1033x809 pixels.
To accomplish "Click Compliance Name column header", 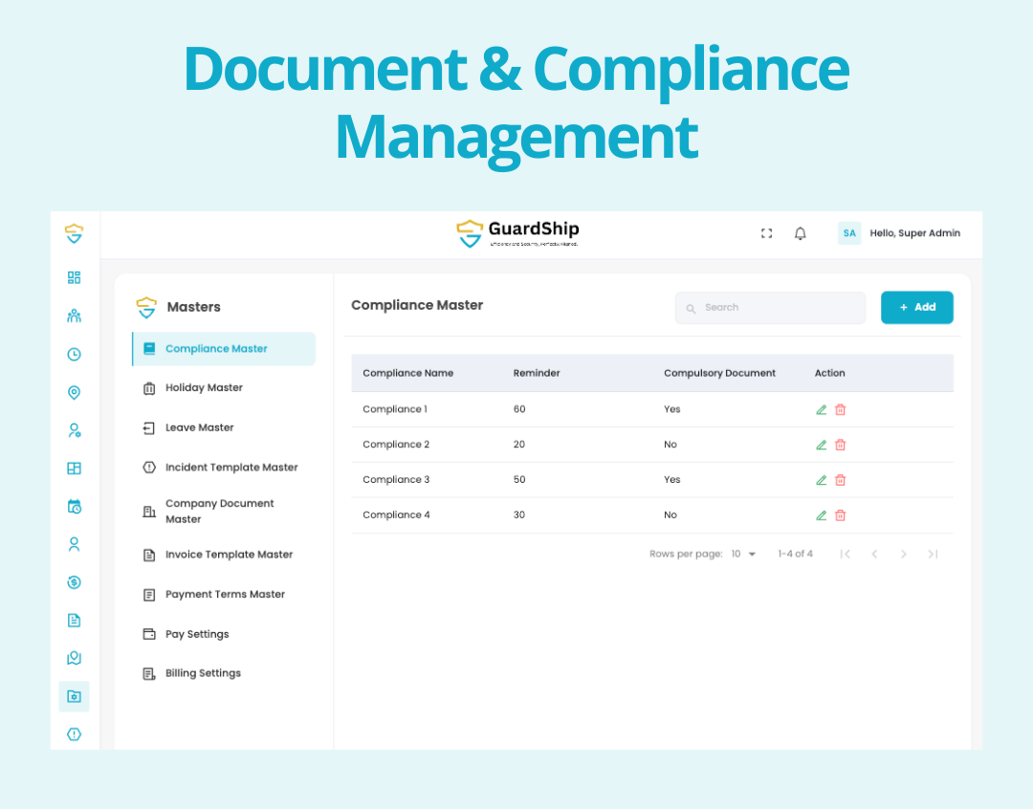I will (407, 373).
